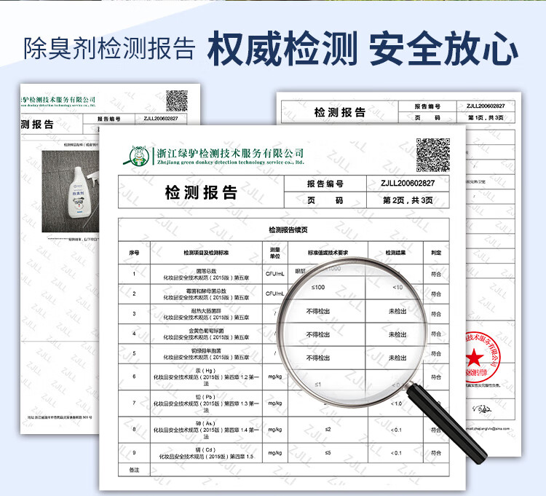Viewport: 546px width, 496px height.
Task: Click report number ZJLL200602827 on left report
Action: point(161,119)
